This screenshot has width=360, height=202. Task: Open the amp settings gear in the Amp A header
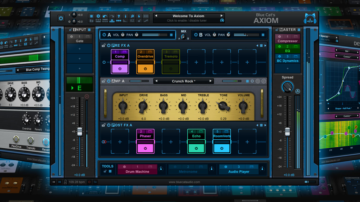coord(252,81)
